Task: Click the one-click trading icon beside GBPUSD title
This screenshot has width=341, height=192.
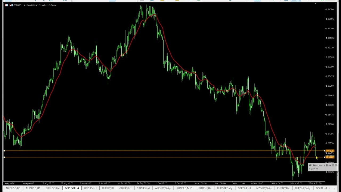Action: 11,5
